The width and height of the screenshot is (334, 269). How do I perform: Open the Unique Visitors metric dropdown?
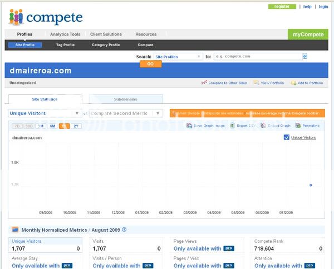coord(45,113)
